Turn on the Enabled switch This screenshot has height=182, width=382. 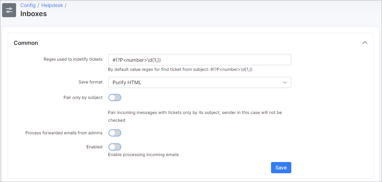click(x=115, y=147)
